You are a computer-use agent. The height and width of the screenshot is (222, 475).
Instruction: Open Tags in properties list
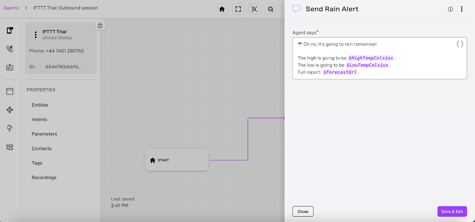pos(37,163)
